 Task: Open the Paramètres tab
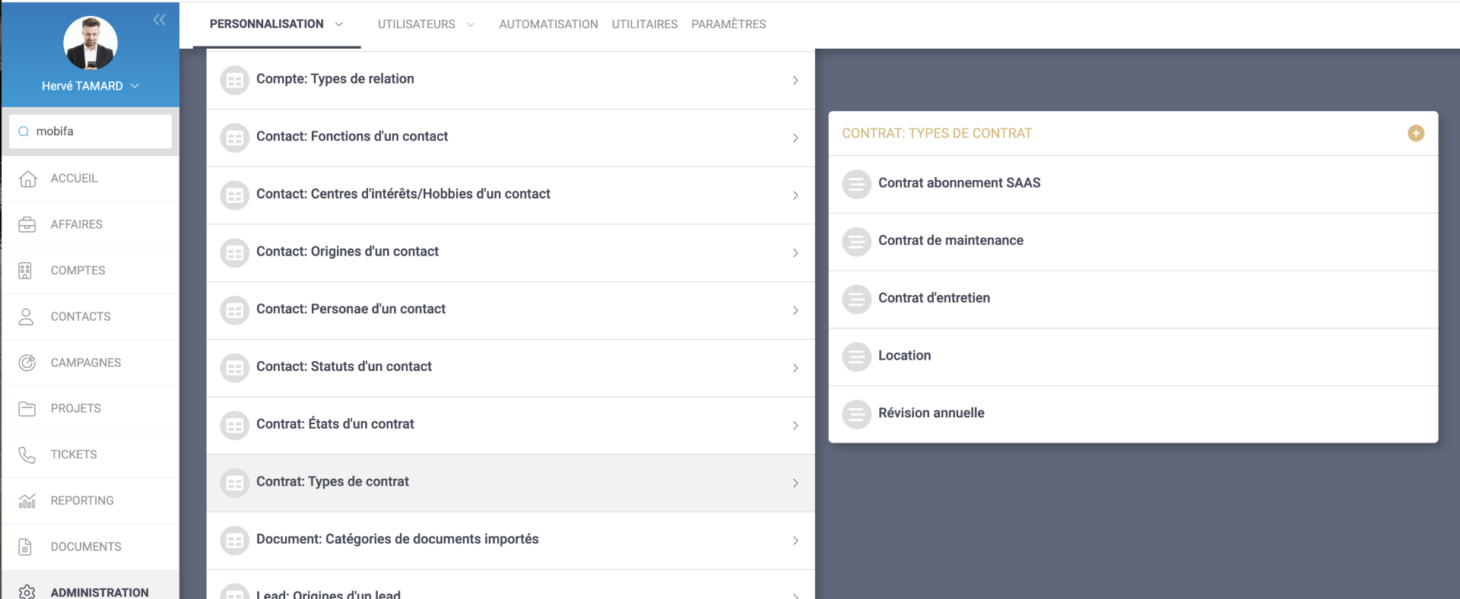728,24
